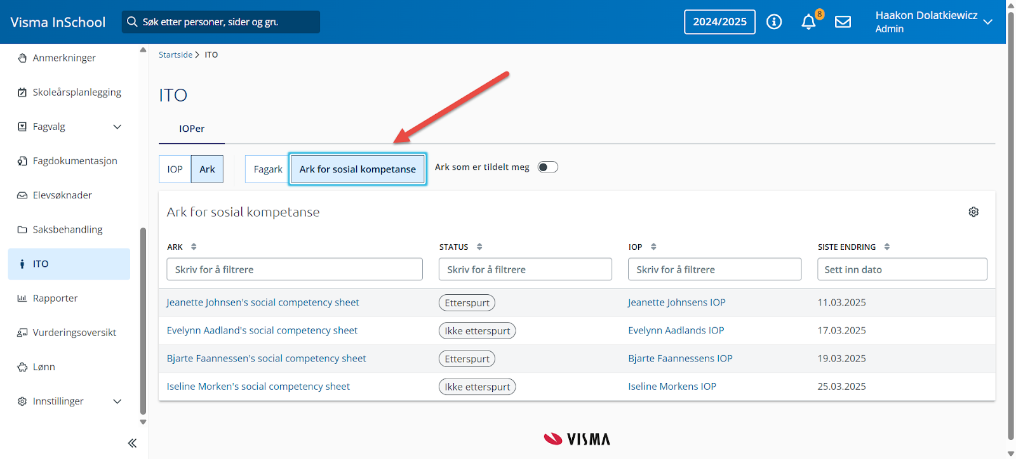Open the messages envelope icon
Image resolution: width=1016 pixels, height=459 pixels.
tap(843, 22)
